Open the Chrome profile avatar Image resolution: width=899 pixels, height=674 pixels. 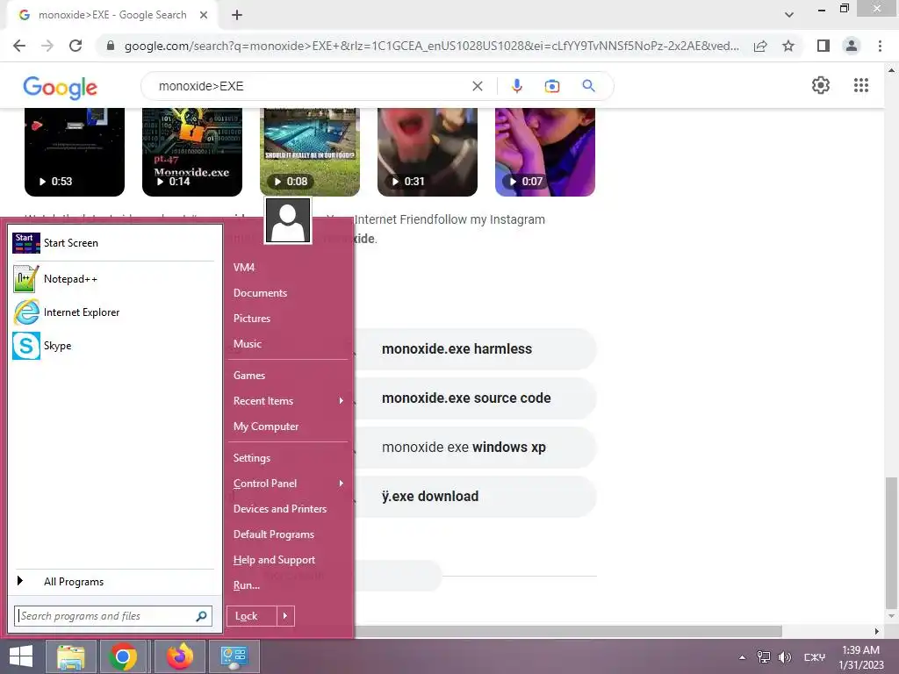(x=852, y=46)
